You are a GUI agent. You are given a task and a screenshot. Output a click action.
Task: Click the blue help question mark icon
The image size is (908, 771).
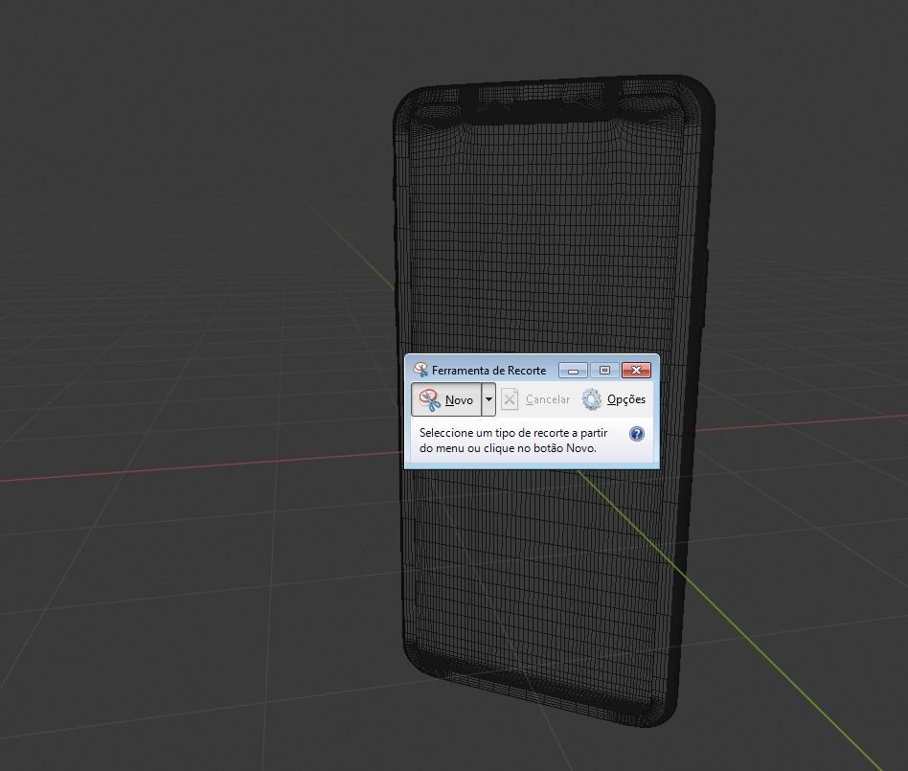(636, 434)
